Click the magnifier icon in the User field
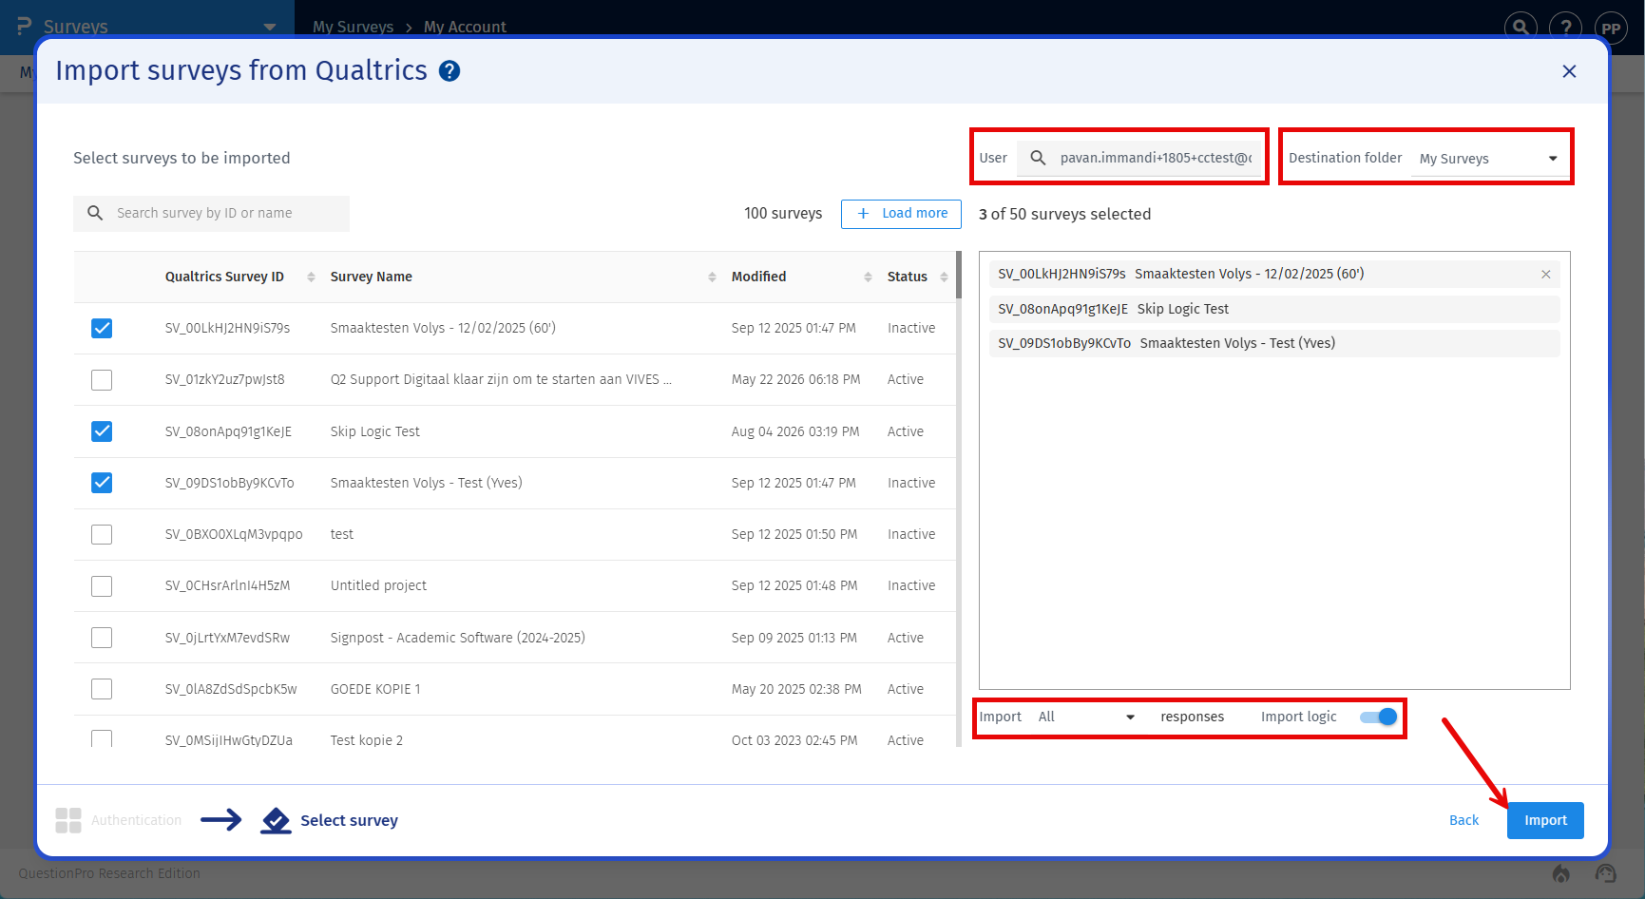The image size is (1645, 899). tap(1039, 158)
